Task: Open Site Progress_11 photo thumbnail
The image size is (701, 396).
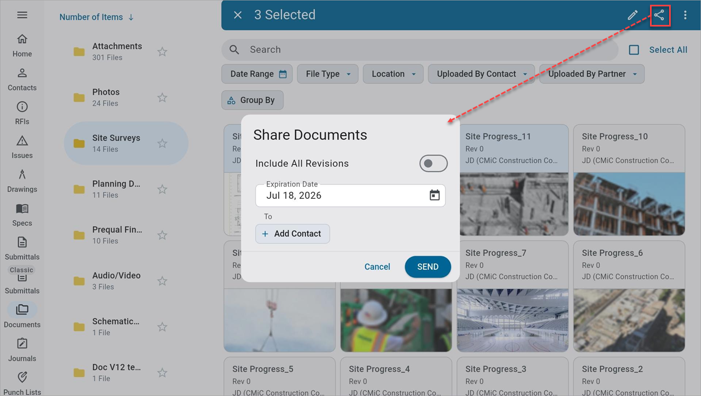Action: tap(512, 204)
